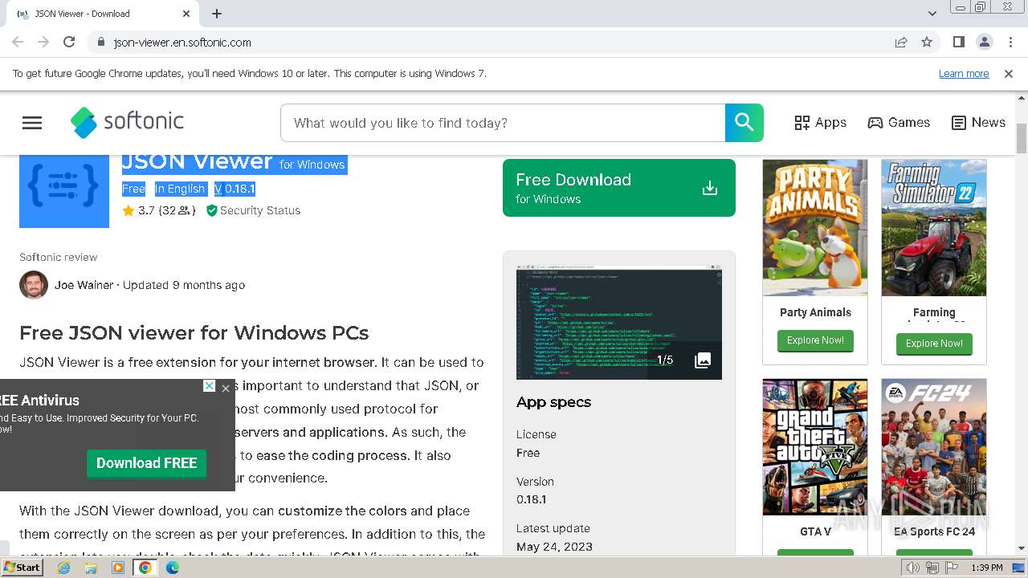Screen dimensions: 1028x578
Task: Bookmark this page with the star
Action: [927, 43]
